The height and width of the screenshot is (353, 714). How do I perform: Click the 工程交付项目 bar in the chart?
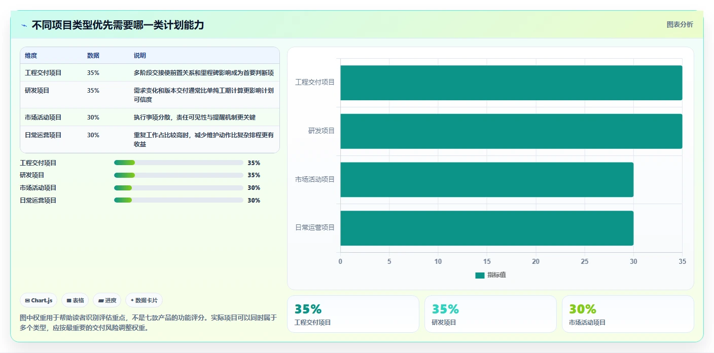(511, 83)
